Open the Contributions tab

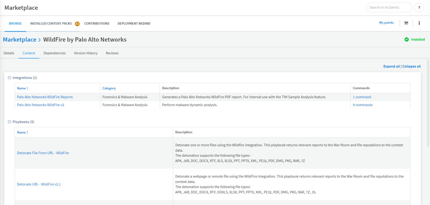click(x=97, y=24)
